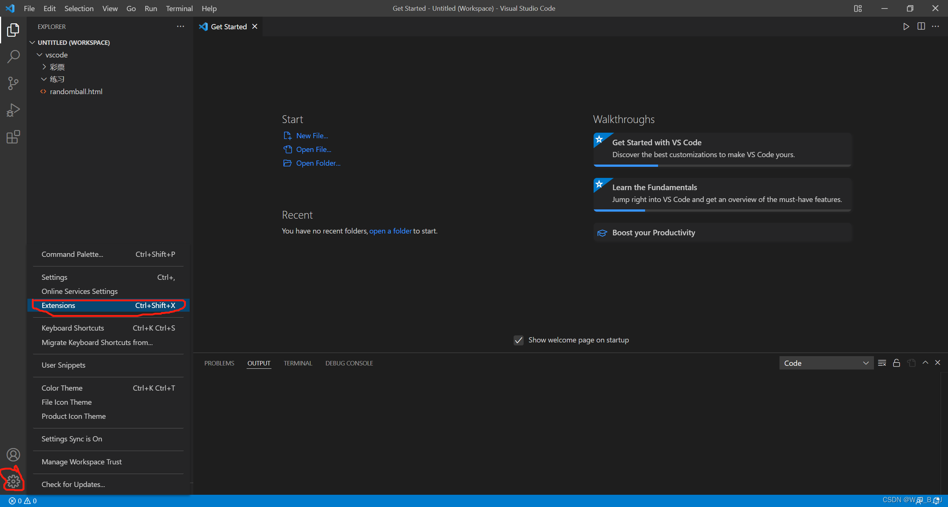The width and height of the screenshot is (948, 507).
Task: Click Settings Sync is On entry
Action: pyautogui.click(x=72, y=439)
